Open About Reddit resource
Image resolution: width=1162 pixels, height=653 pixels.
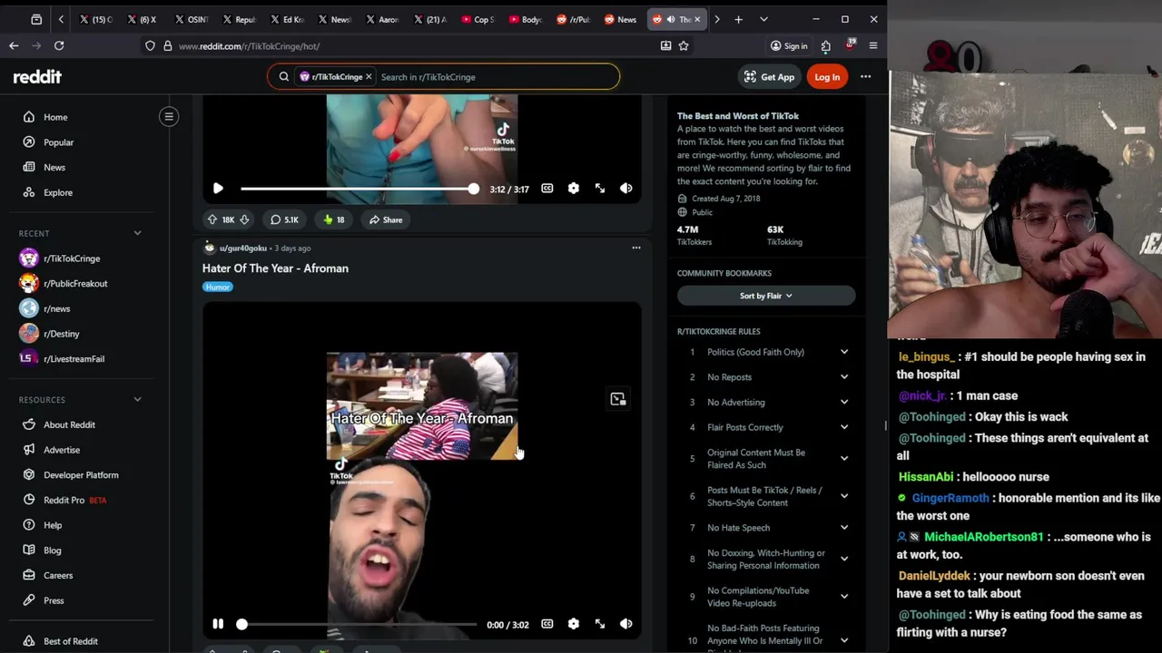[69, 424]
